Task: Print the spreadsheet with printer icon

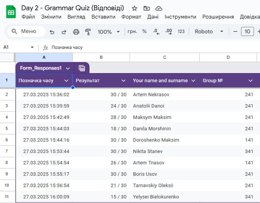Action: [76, 32]
